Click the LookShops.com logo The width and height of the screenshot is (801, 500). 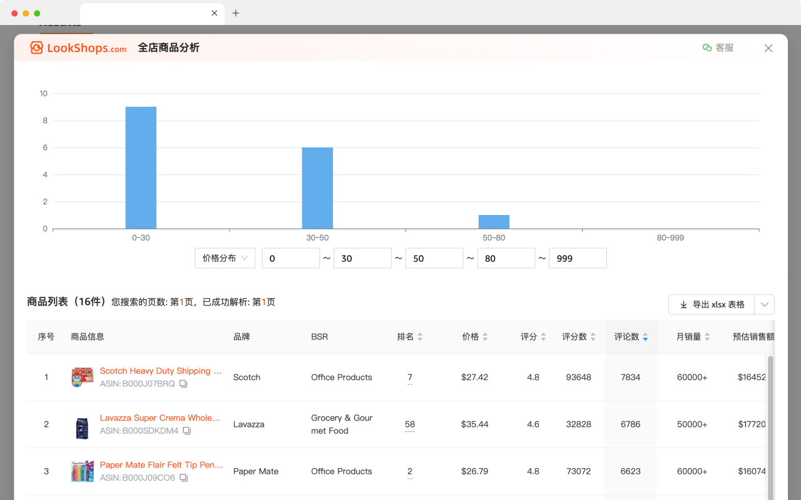tap(78, 48)
